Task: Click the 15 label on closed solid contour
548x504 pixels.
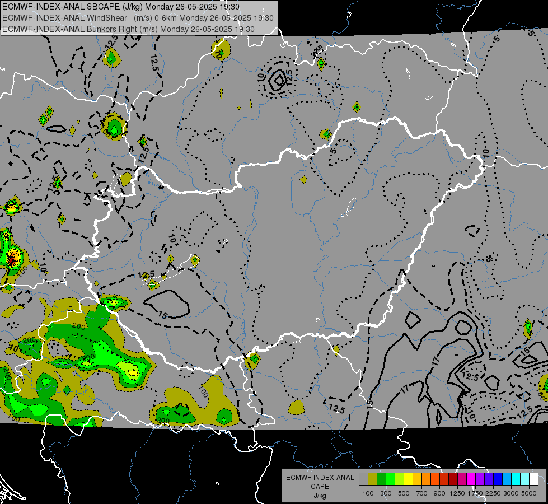Action: 162,314
